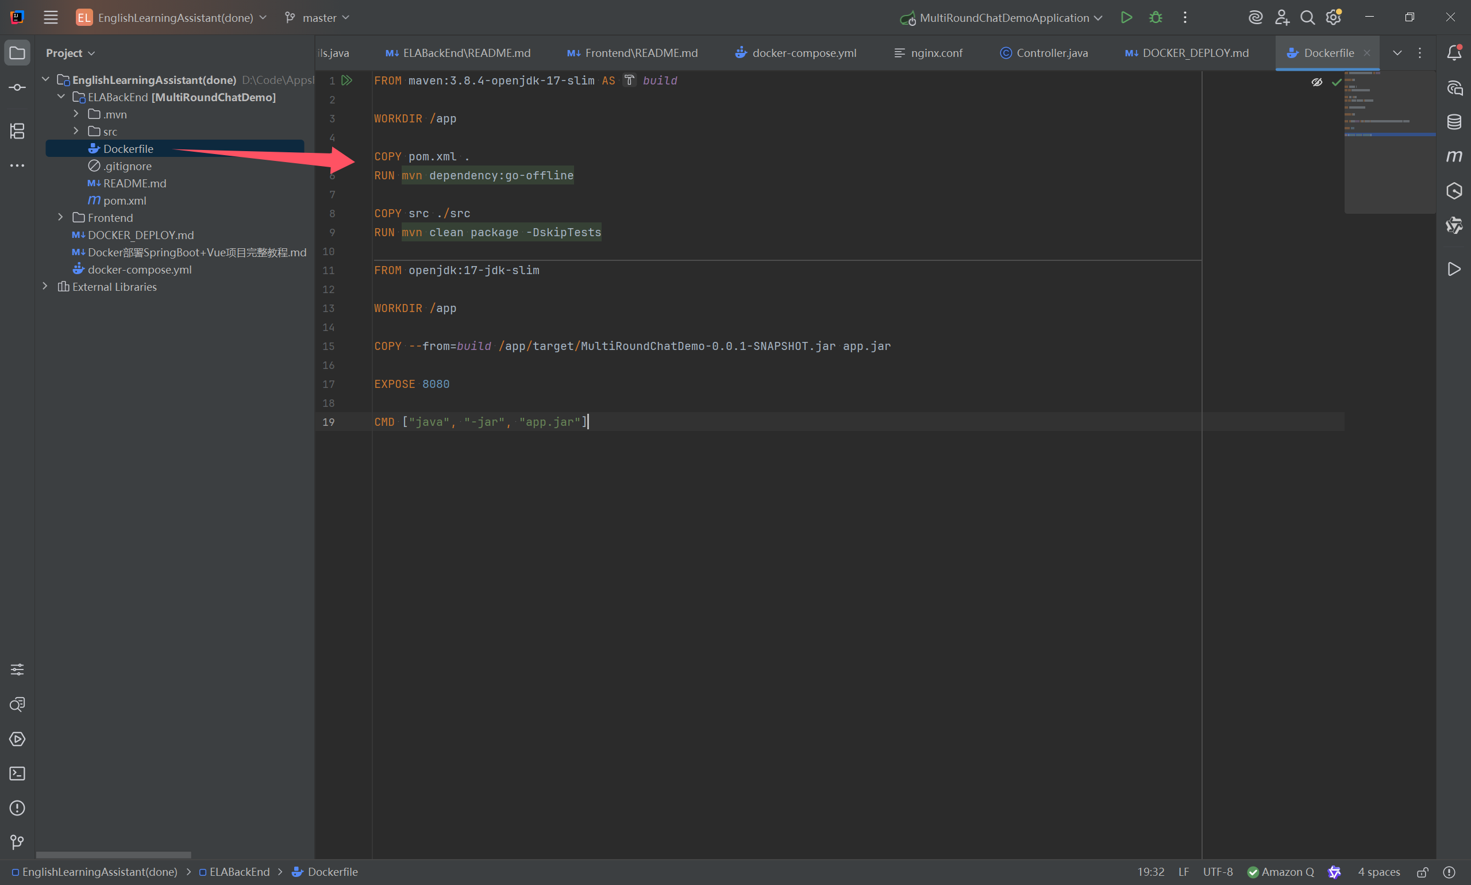Start debugging with the bug icon
Viewport: 1471px width, 885px height.
tap(1156, 17)
